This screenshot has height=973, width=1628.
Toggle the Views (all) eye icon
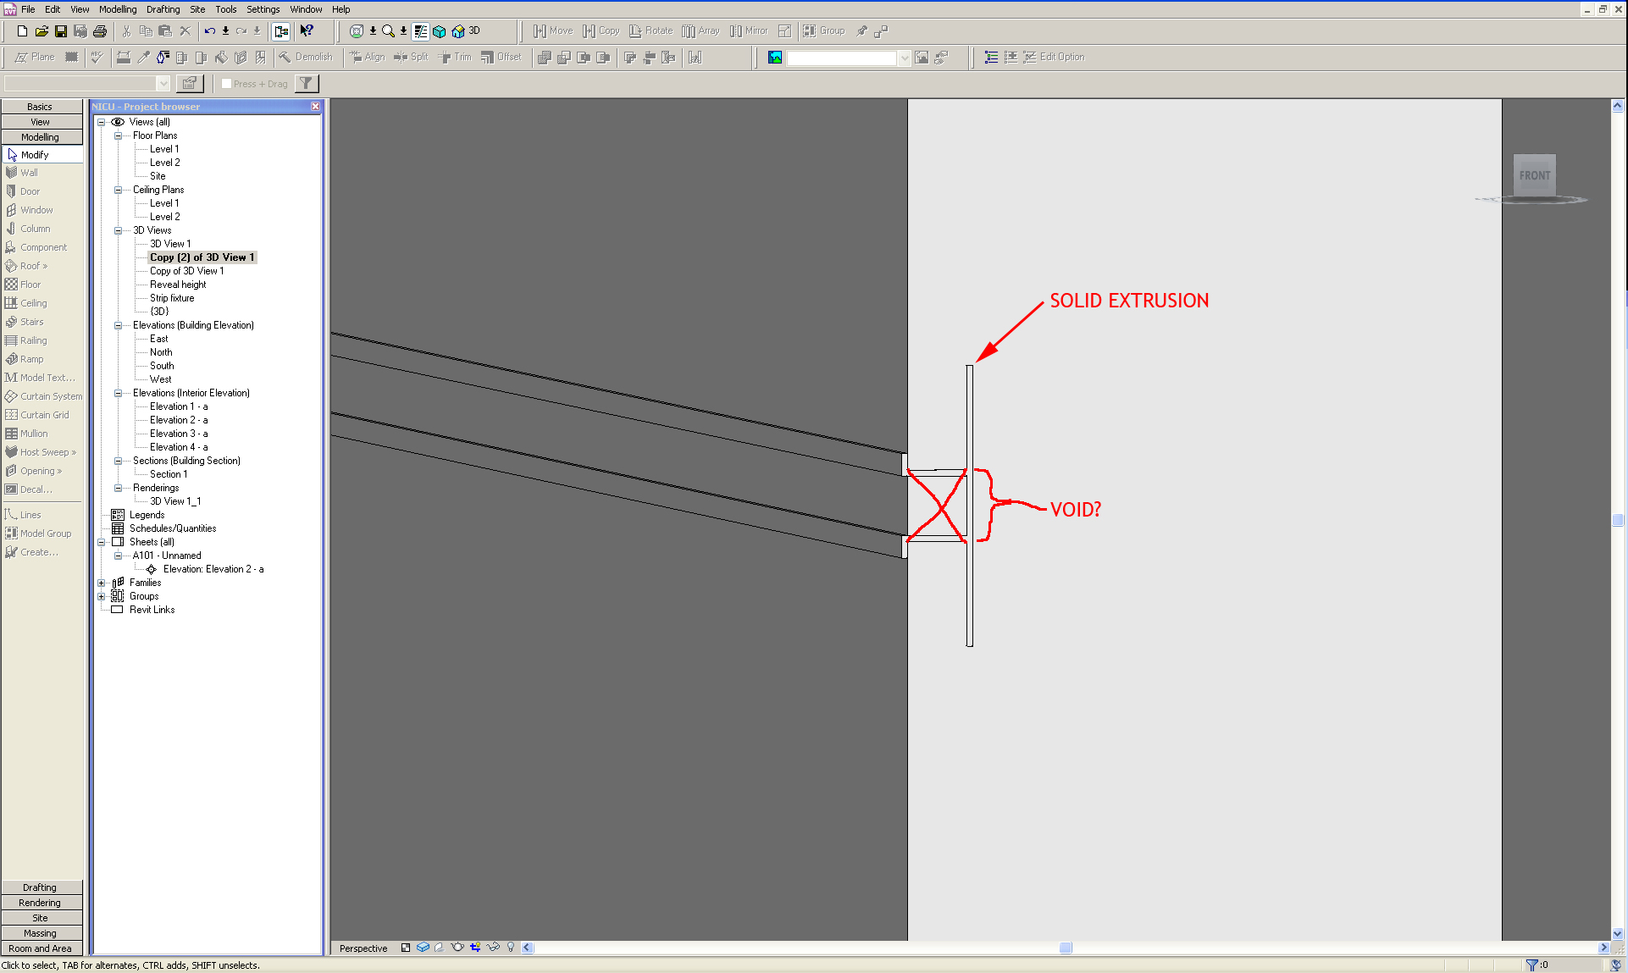(118, 122)
